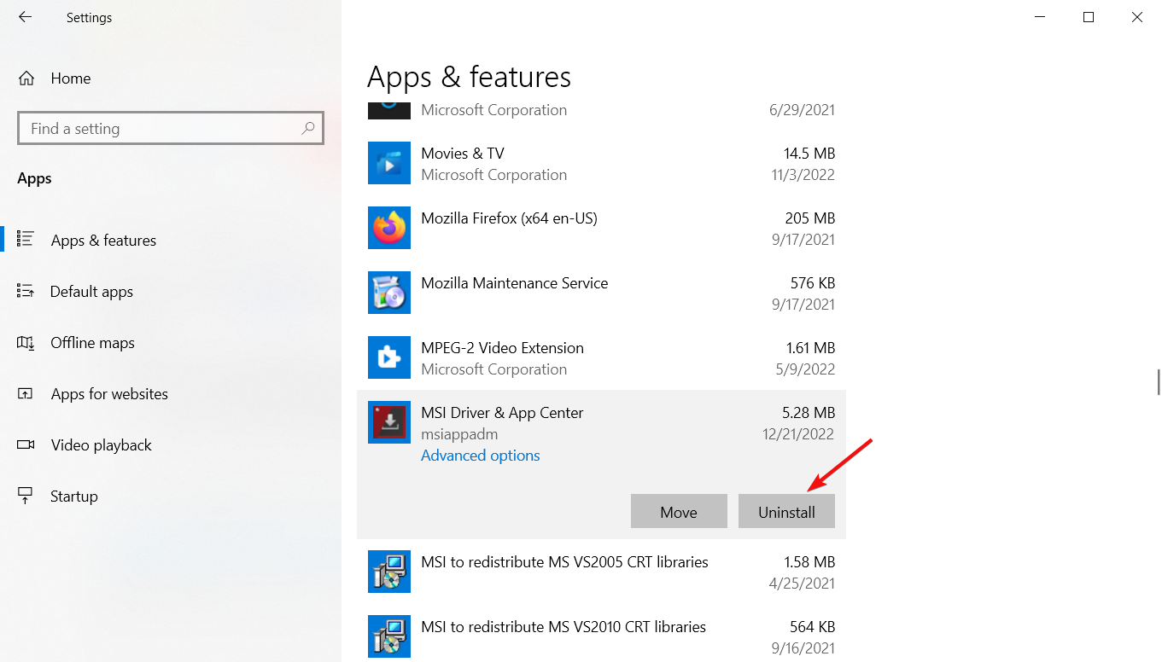Click the Default apps sidebar icon
Viewport: 1162px width, 662px height.
tap(26, 291)
